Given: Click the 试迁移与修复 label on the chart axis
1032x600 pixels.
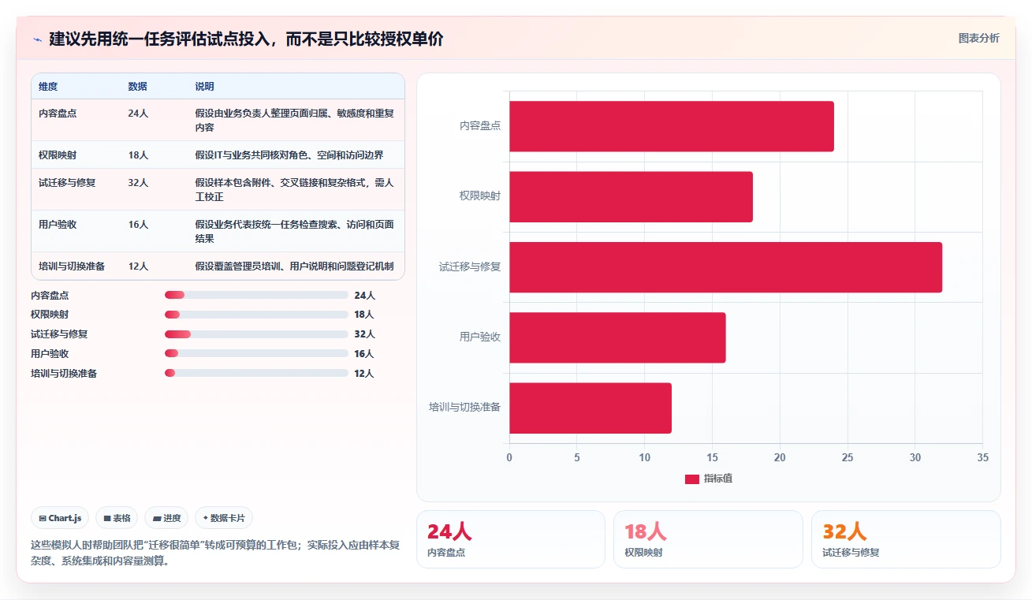Looking at the screenshot, I should (x=470, y=266).
